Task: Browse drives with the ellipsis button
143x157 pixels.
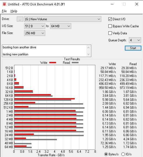Action: [20, 19]
